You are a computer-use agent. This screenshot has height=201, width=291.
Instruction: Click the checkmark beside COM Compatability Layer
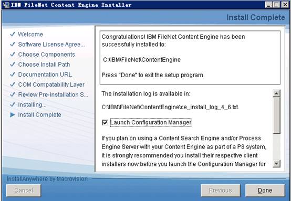[13, 84]
